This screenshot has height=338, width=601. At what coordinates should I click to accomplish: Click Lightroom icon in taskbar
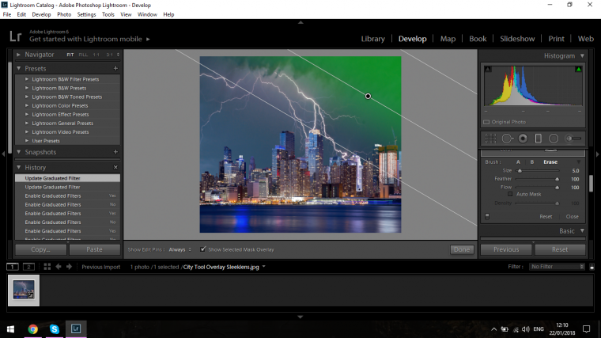point(76,329)
